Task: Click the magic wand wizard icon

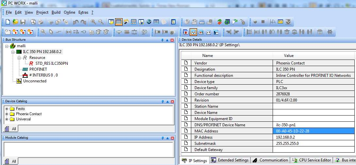Action: pos(126,22)
